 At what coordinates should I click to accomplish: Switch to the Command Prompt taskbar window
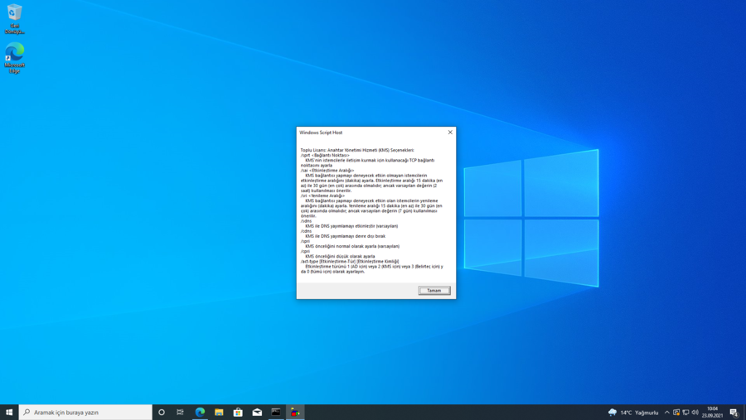point(276,412)
